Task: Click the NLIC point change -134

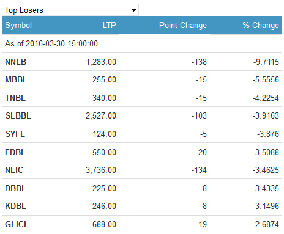Action: tap(199, 170)
